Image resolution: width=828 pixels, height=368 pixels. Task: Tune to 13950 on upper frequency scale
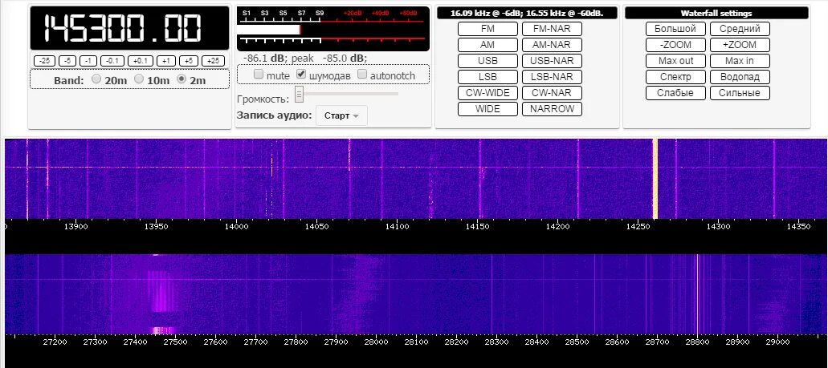[156, 227]
